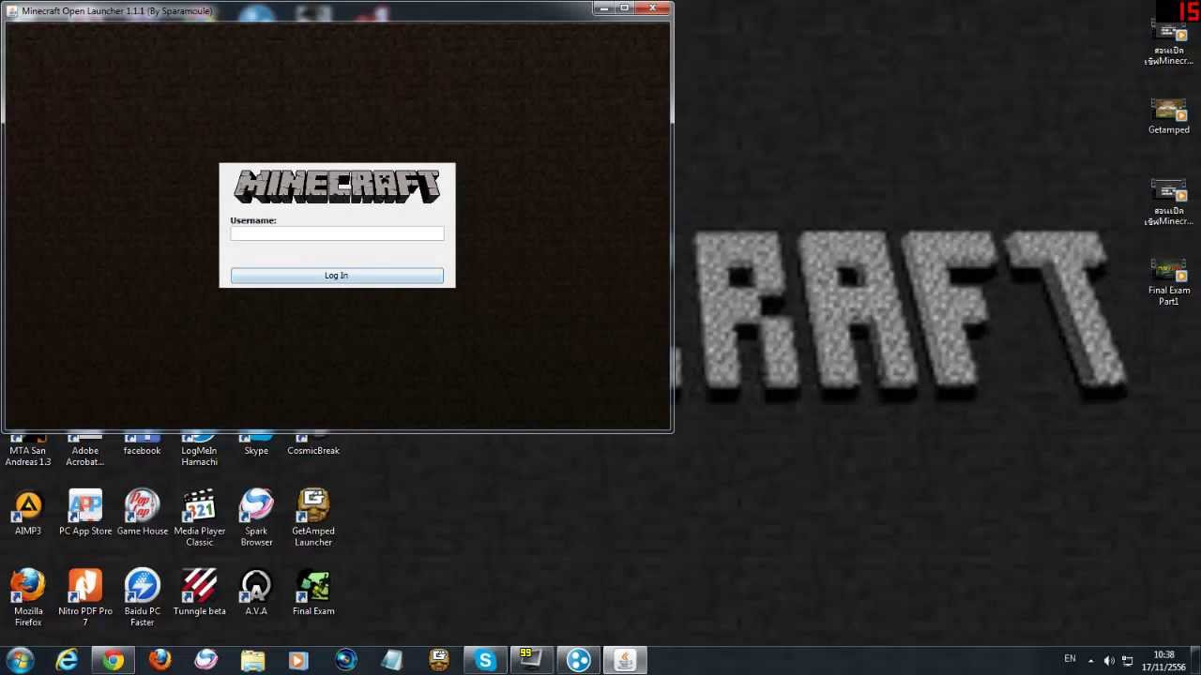Open the clock showing 10:38

click(x=1163, y=661)
